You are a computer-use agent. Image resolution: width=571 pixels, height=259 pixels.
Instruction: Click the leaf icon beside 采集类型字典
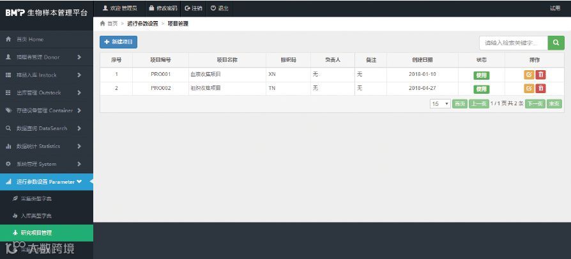pyautogui.click(x=15, y=198)
